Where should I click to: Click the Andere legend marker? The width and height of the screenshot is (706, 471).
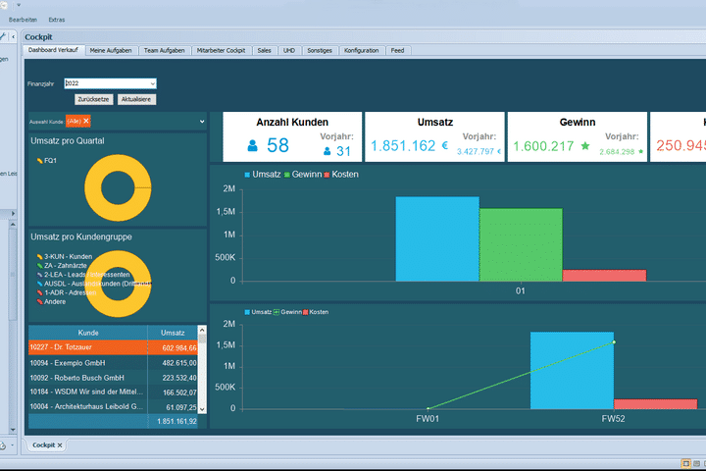tap(39, 301)
